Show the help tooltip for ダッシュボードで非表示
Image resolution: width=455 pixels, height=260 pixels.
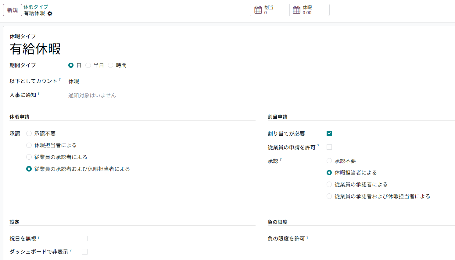[71, 250]
